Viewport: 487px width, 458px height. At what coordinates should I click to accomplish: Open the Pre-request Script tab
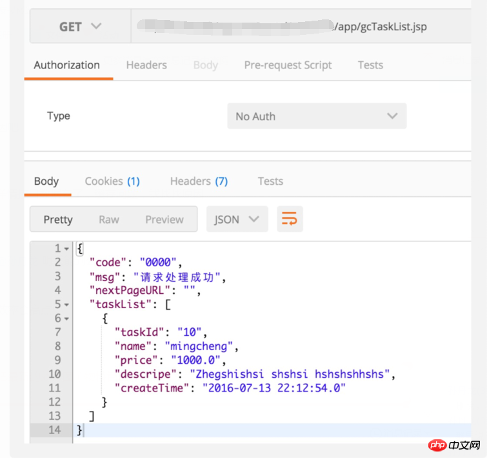click(288, 65)
